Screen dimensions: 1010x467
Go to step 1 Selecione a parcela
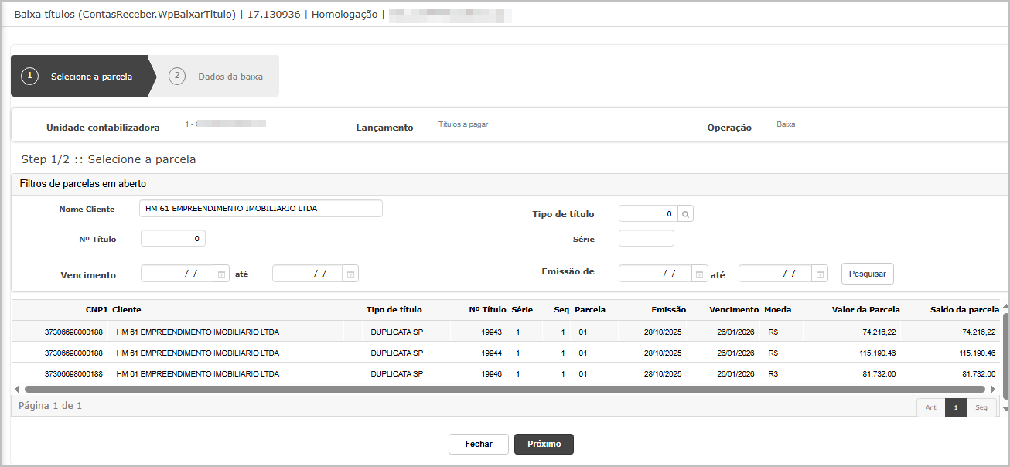[80, 77]
